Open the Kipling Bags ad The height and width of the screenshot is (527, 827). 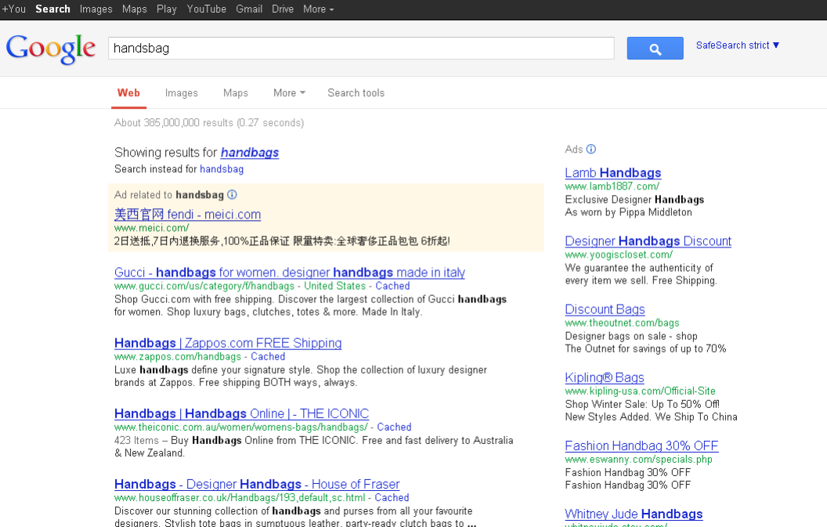tap(605, 377)
